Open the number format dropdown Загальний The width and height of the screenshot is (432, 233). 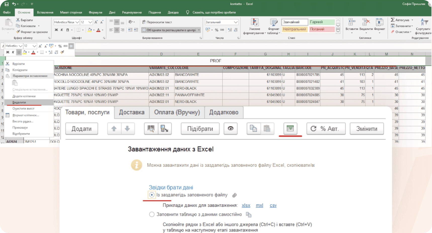[235, 22]
